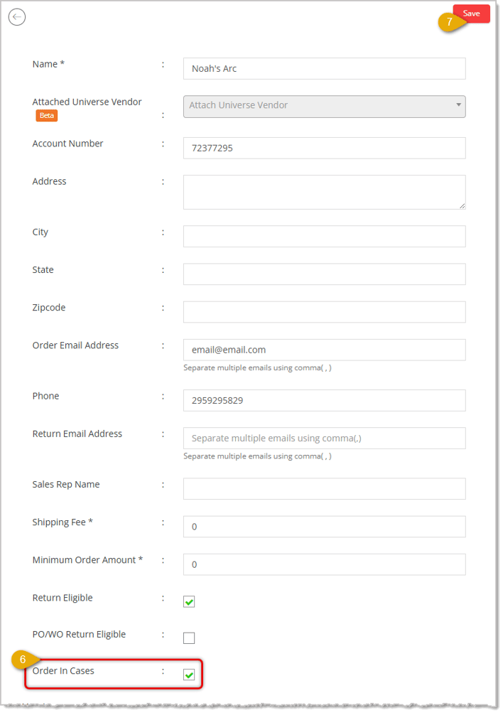Click the orange Beta badge
This screenshot has width=503, height=715.
point(47,116)
